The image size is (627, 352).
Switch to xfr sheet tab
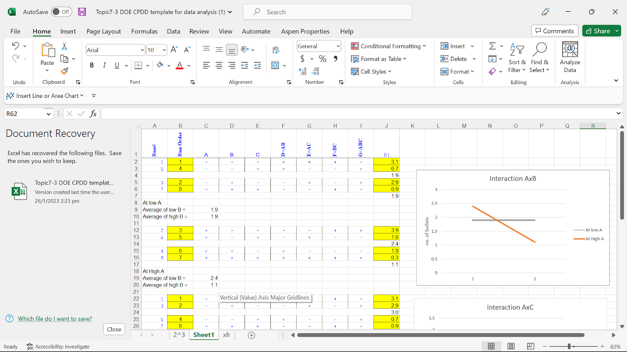pyautogui.click(x=227, y=335)
